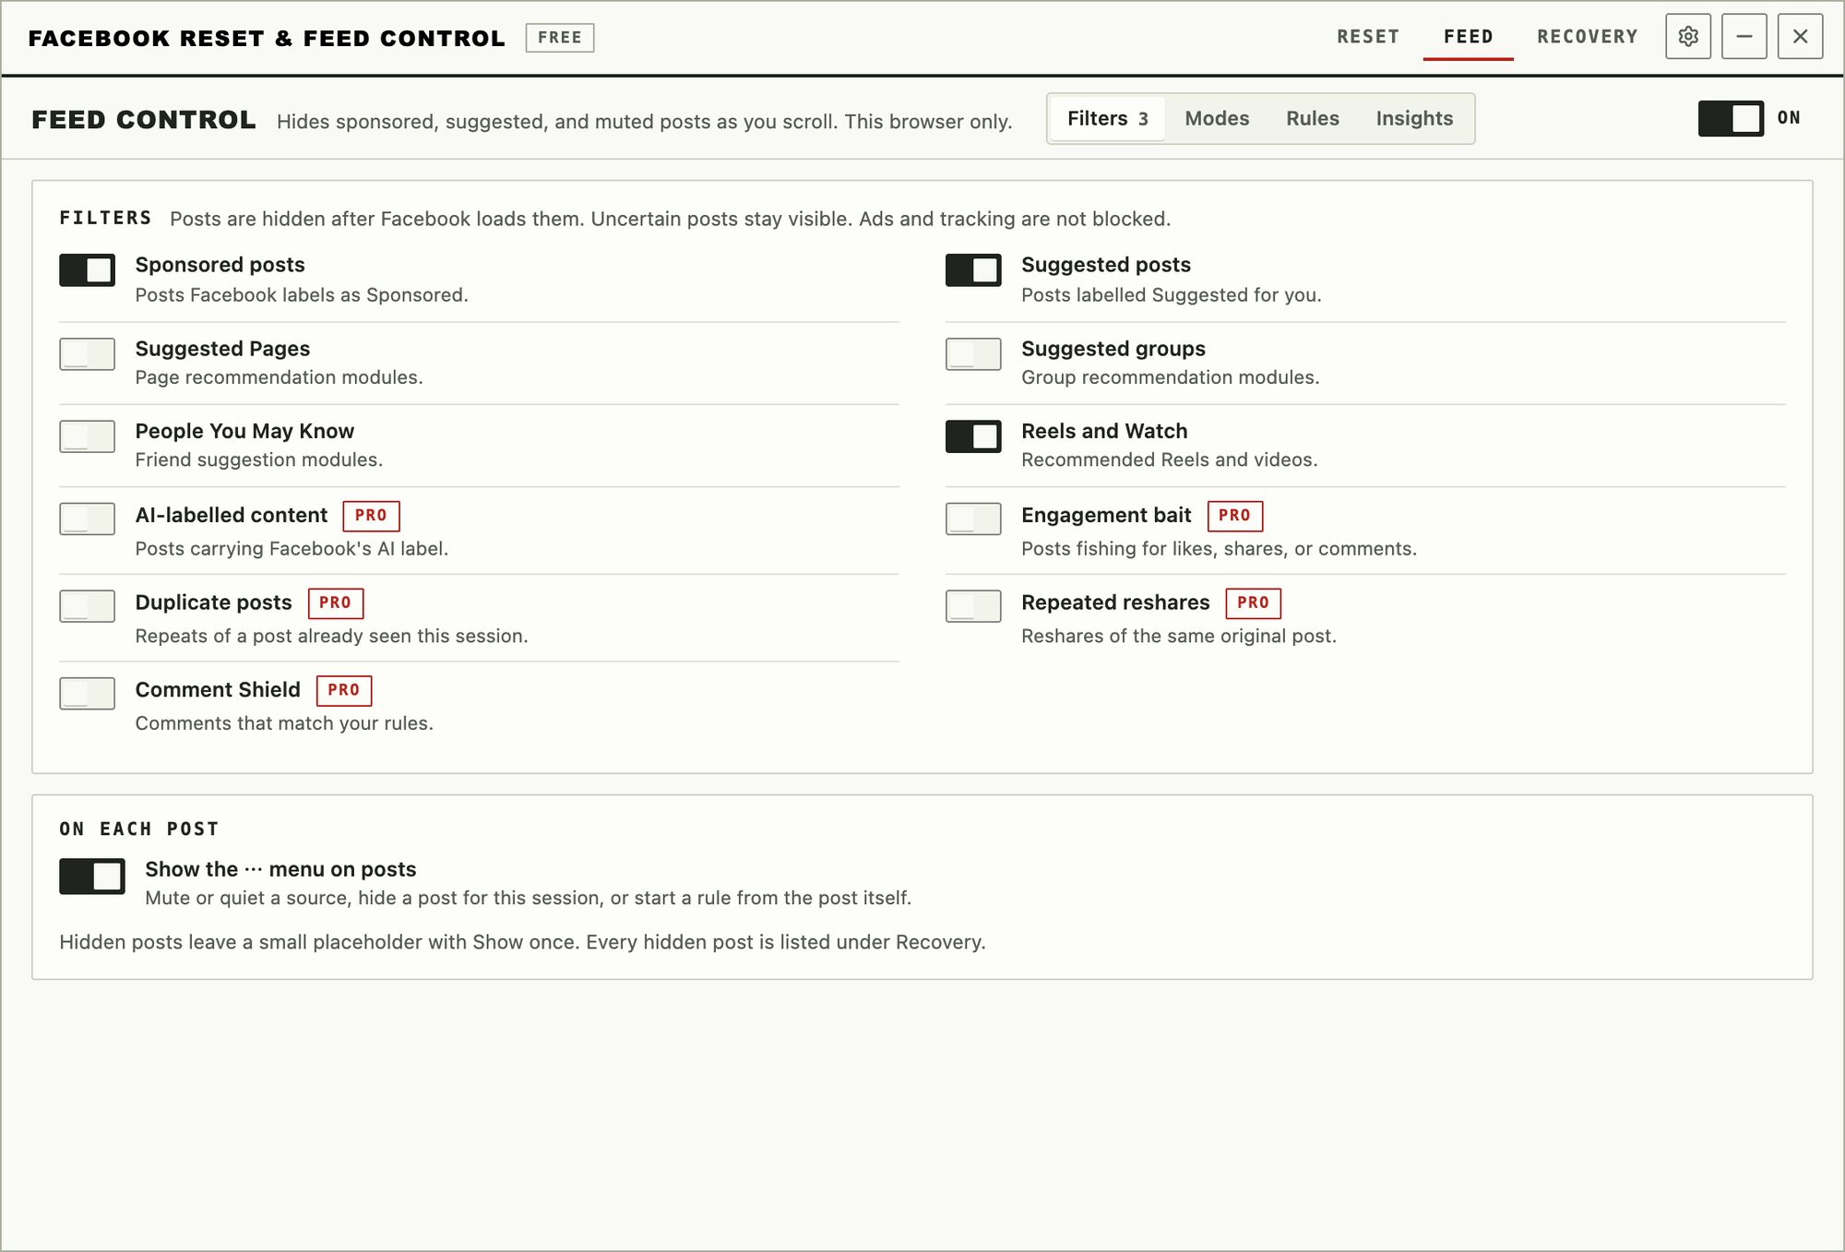Toggle Show the menu on posts switch

click(x=92, y=876)
